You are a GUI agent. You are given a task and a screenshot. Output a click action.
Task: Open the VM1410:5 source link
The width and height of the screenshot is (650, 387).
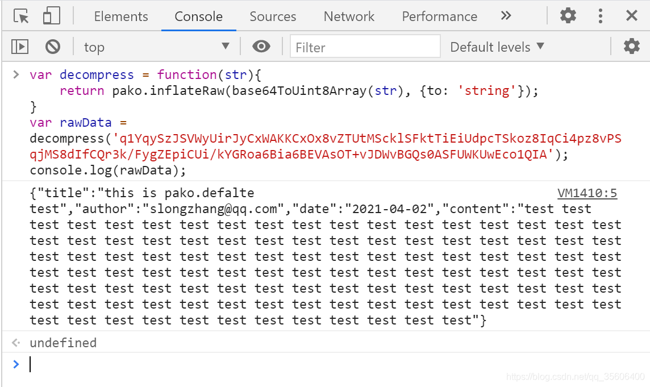[587, 193]
